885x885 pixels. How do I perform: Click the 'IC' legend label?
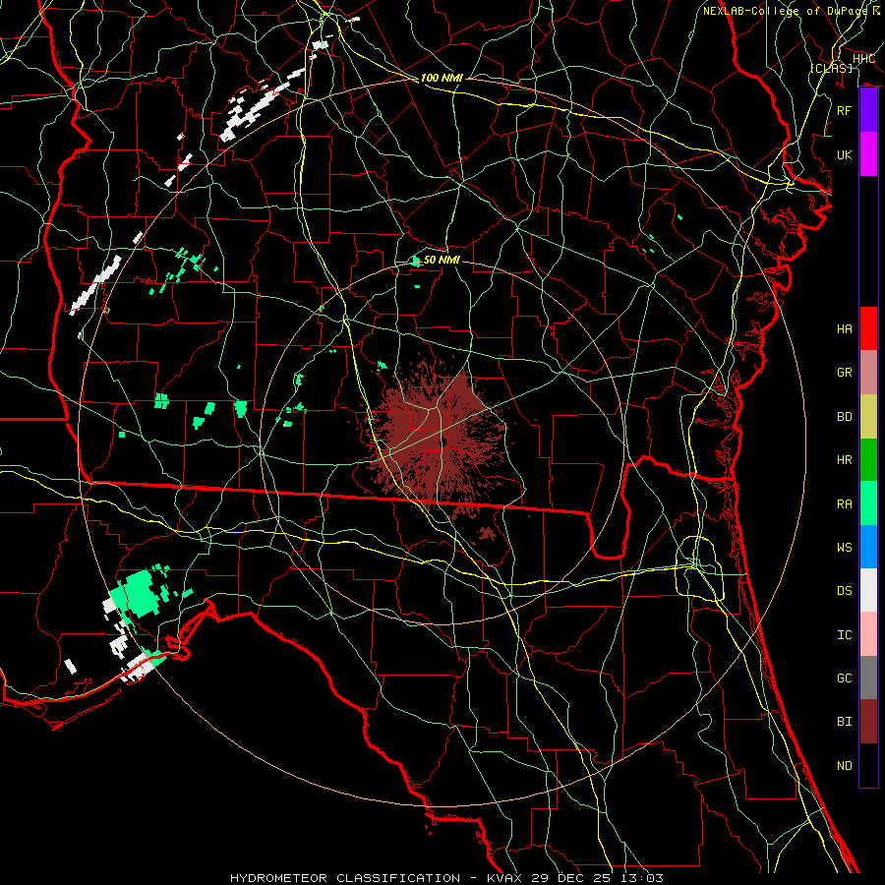pyautogui.click(x=845, y=635)
